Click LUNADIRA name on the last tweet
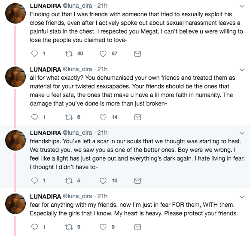The width and height of the screenshot is (250, 236). 46,197
